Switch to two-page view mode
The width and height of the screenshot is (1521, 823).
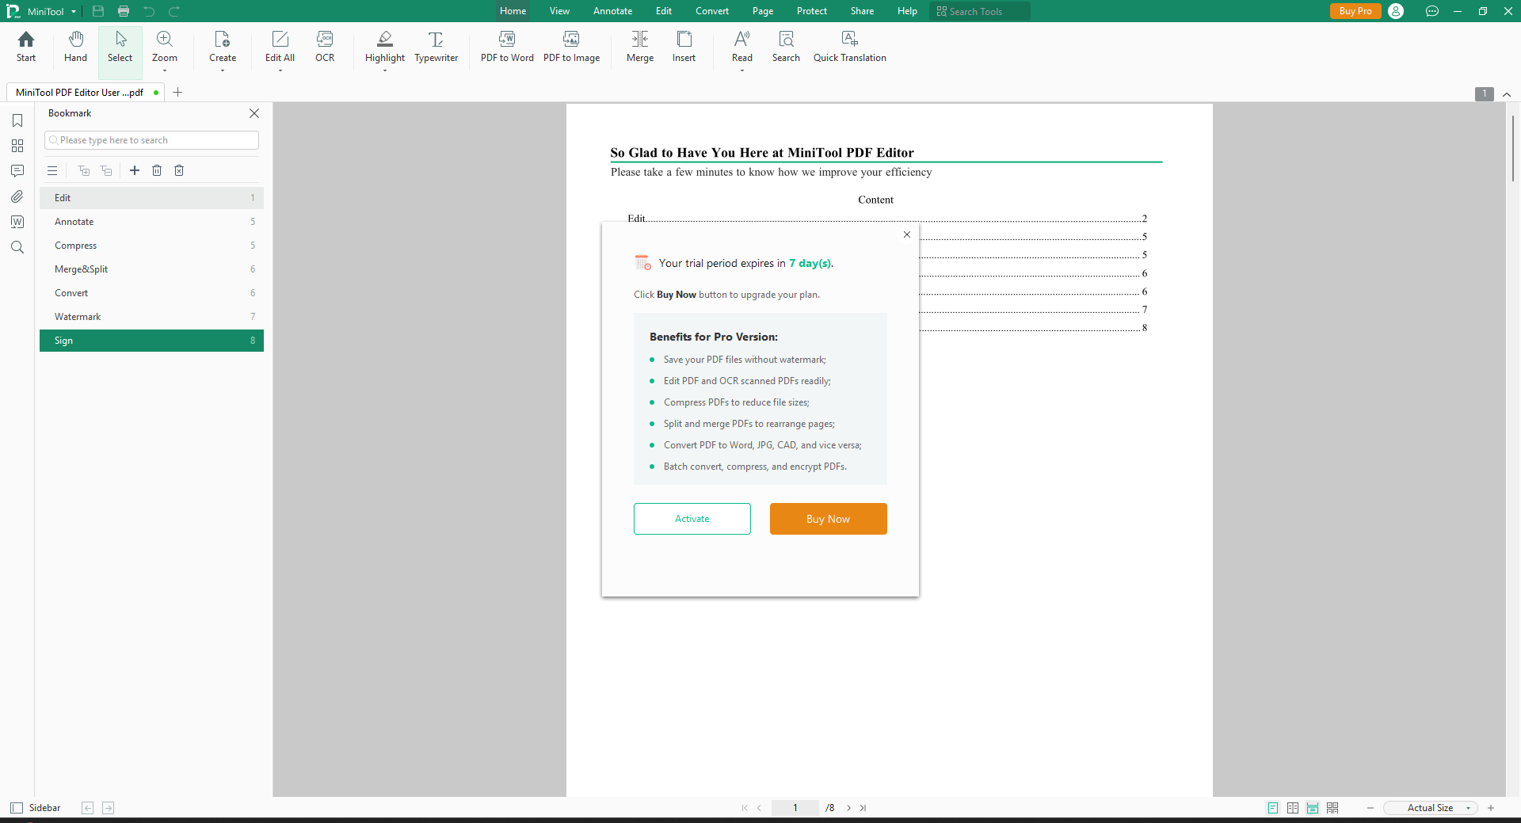[1293, 808]
